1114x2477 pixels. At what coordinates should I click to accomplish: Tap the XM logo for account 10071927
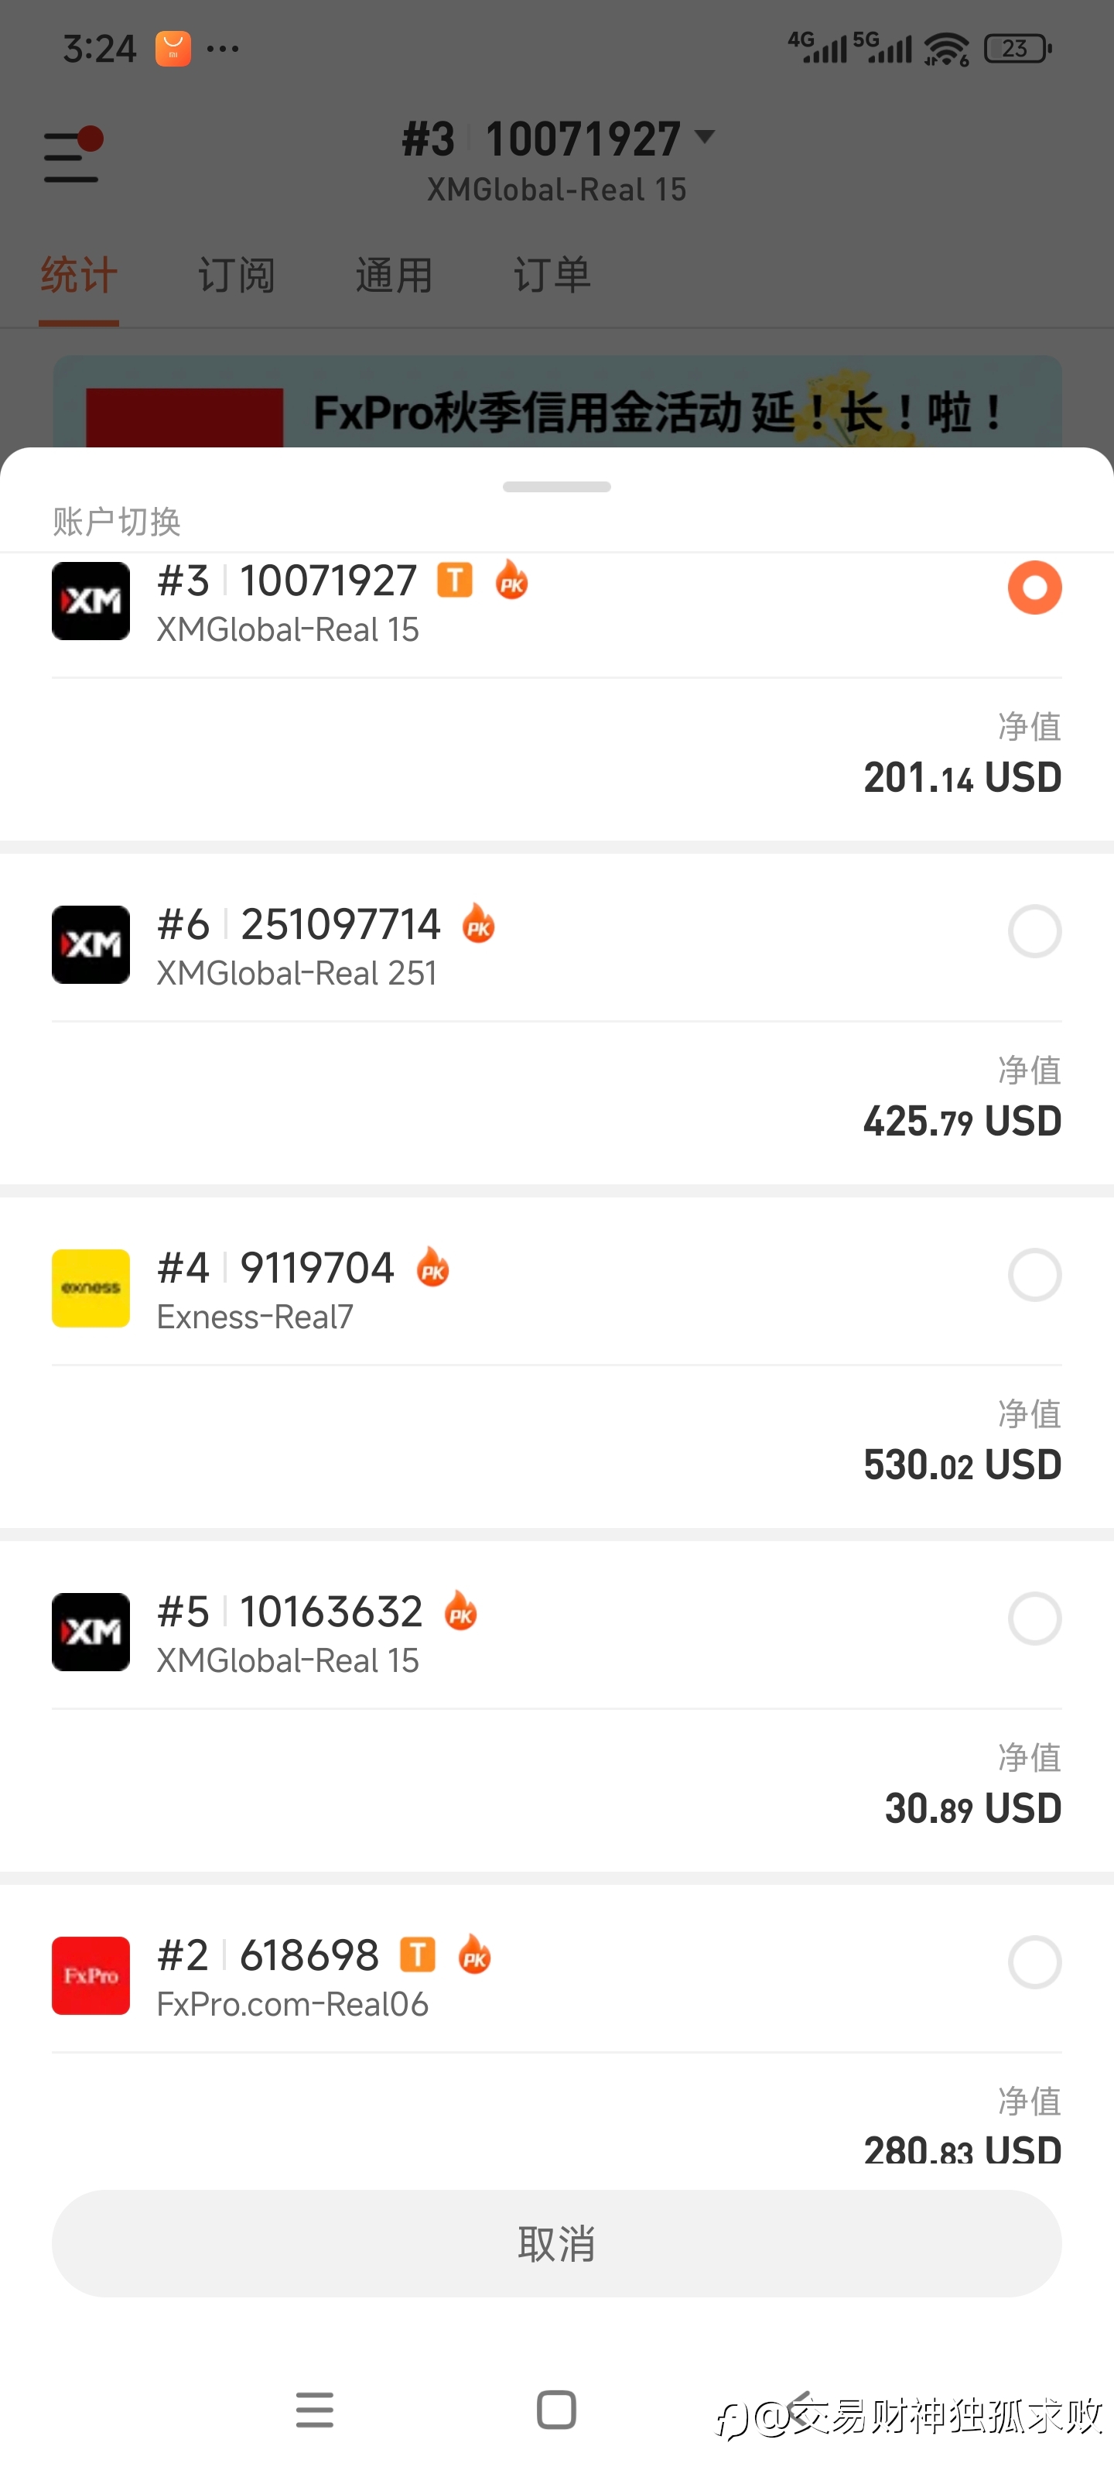click(91, 601)
